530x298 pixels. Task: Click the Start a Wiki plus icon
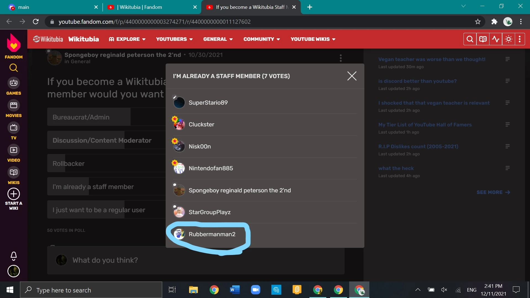click(x=14, y=194)
